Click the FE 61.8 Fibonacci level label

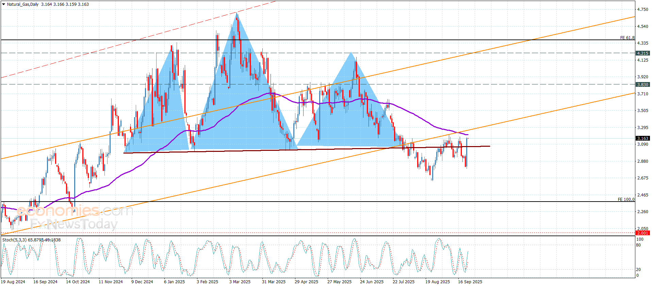tap(627, 38)
